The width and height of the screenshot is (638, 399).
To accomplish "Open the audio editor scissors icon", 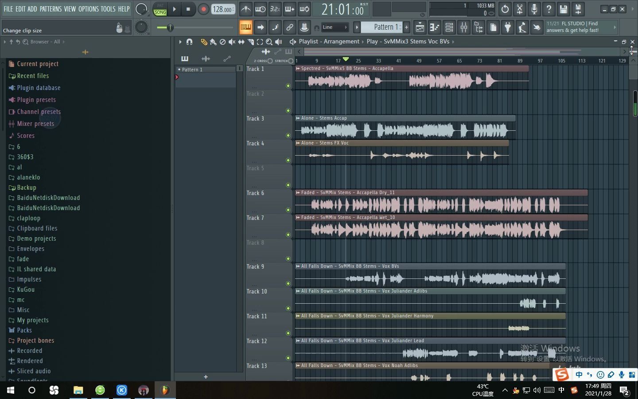I will pos(520,9).
